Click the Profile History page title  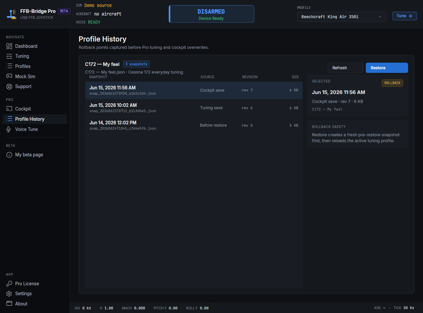102,39
